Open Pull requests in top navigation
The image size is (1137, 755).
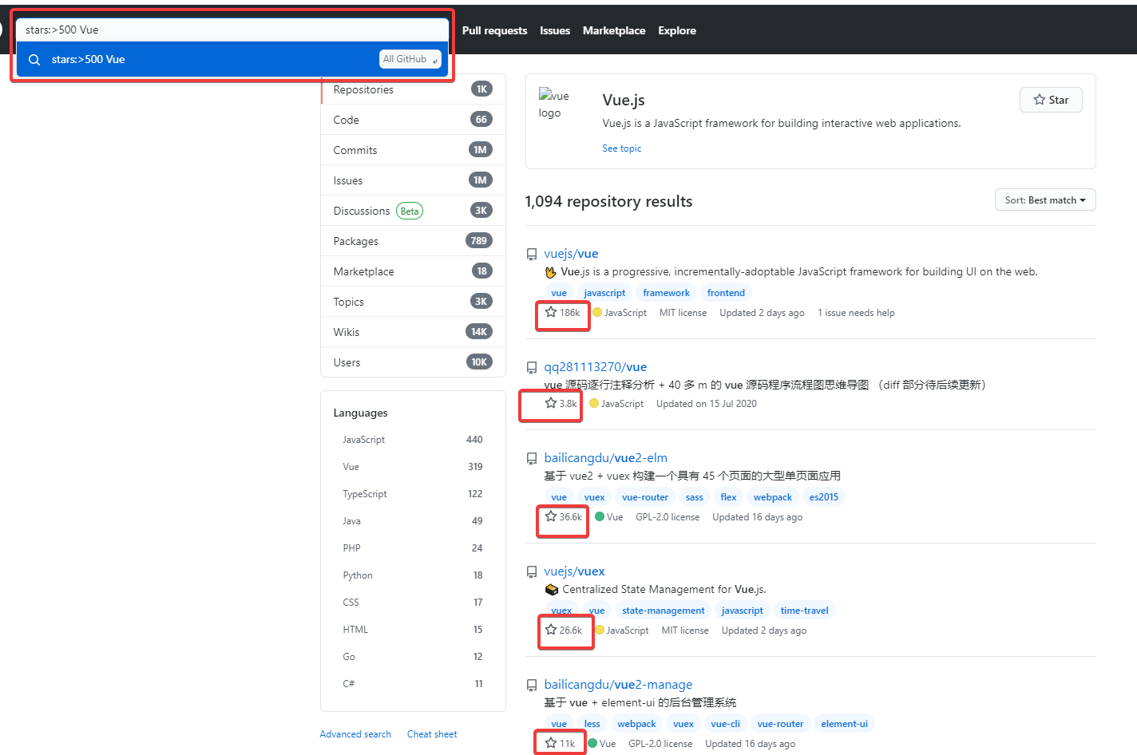click(x=494, y=30)
